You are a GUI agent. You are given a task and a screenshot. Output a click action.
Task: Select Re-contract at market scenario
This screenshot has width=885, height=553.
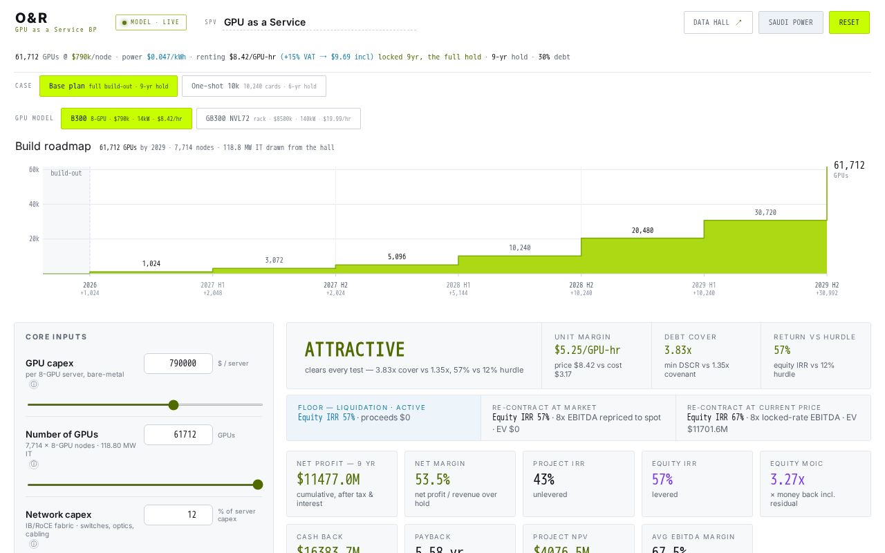[578, 418]
